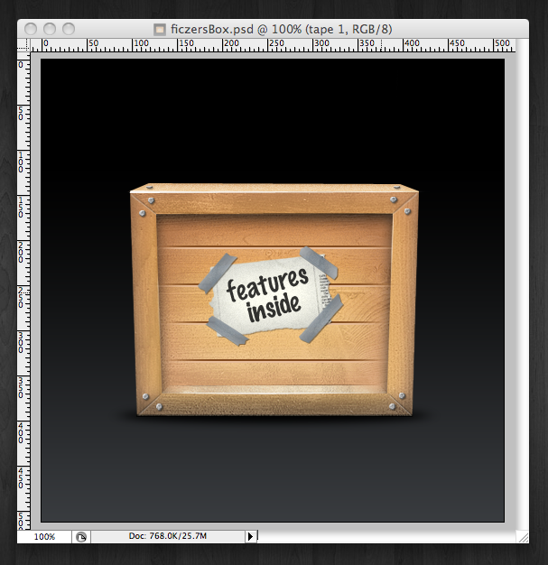Close the ficzersBox.psd document window
The image size is (548, 565).
[31, 29]
